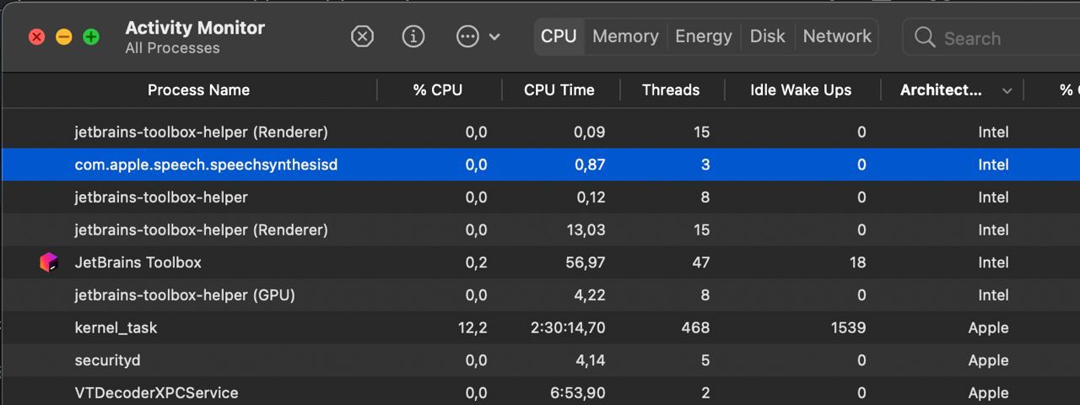Viewport: 1080px width, 405px height.
Task: Click securityd CPU time 4,14
Action: pos(589,360)
